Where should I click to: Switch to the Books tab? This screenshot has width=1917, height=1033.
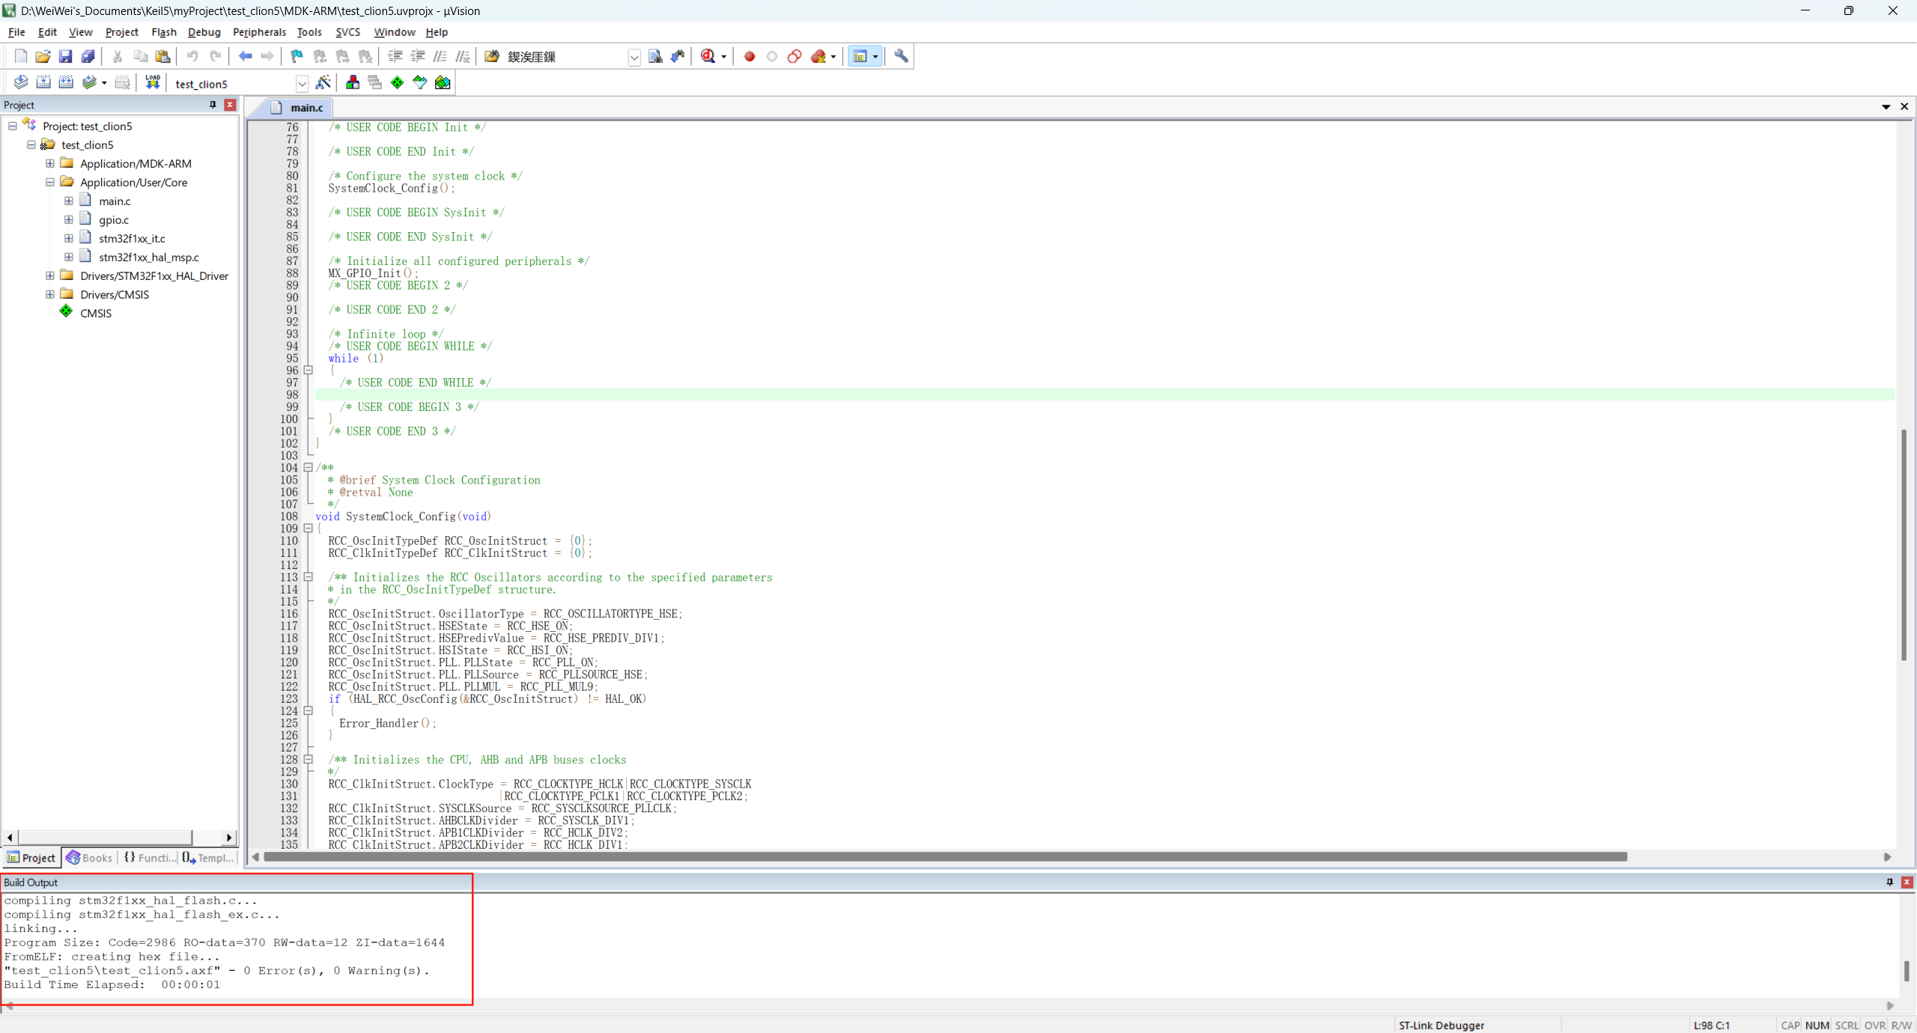[89, 858]
